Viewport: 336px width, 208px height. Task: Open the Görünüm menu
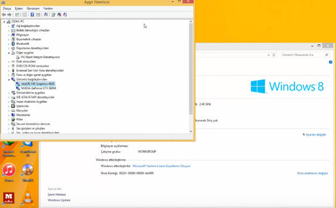click(33, 9)
